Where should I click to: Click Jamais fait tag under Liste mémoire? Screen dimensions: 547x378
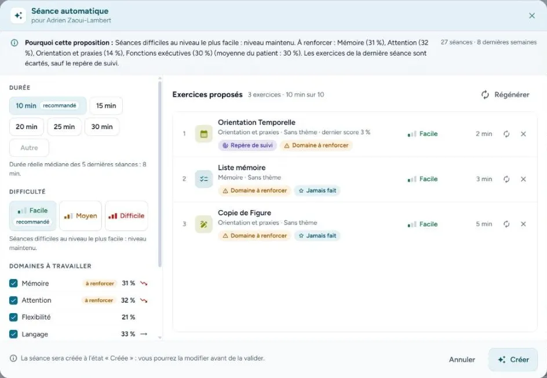pos(317,190)
